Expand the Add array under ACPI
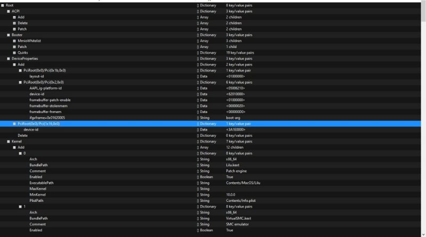The height and width of the screenshot is (237, 426). [14, 17]
